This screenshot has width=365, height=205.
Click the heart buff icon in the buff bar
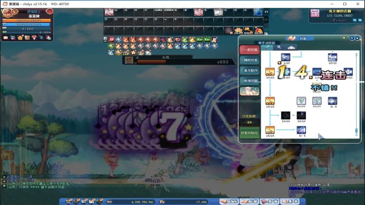coord(177,40)
